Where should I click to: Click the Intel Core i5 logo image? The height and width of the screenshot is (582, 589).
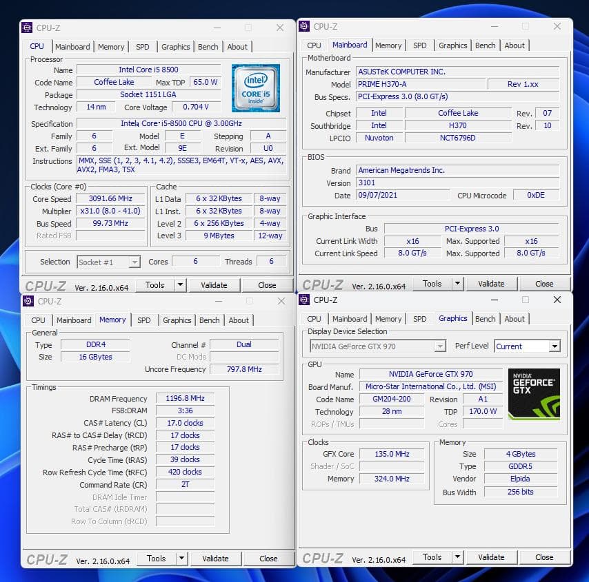pyautogui.click(x=256, y=89)
